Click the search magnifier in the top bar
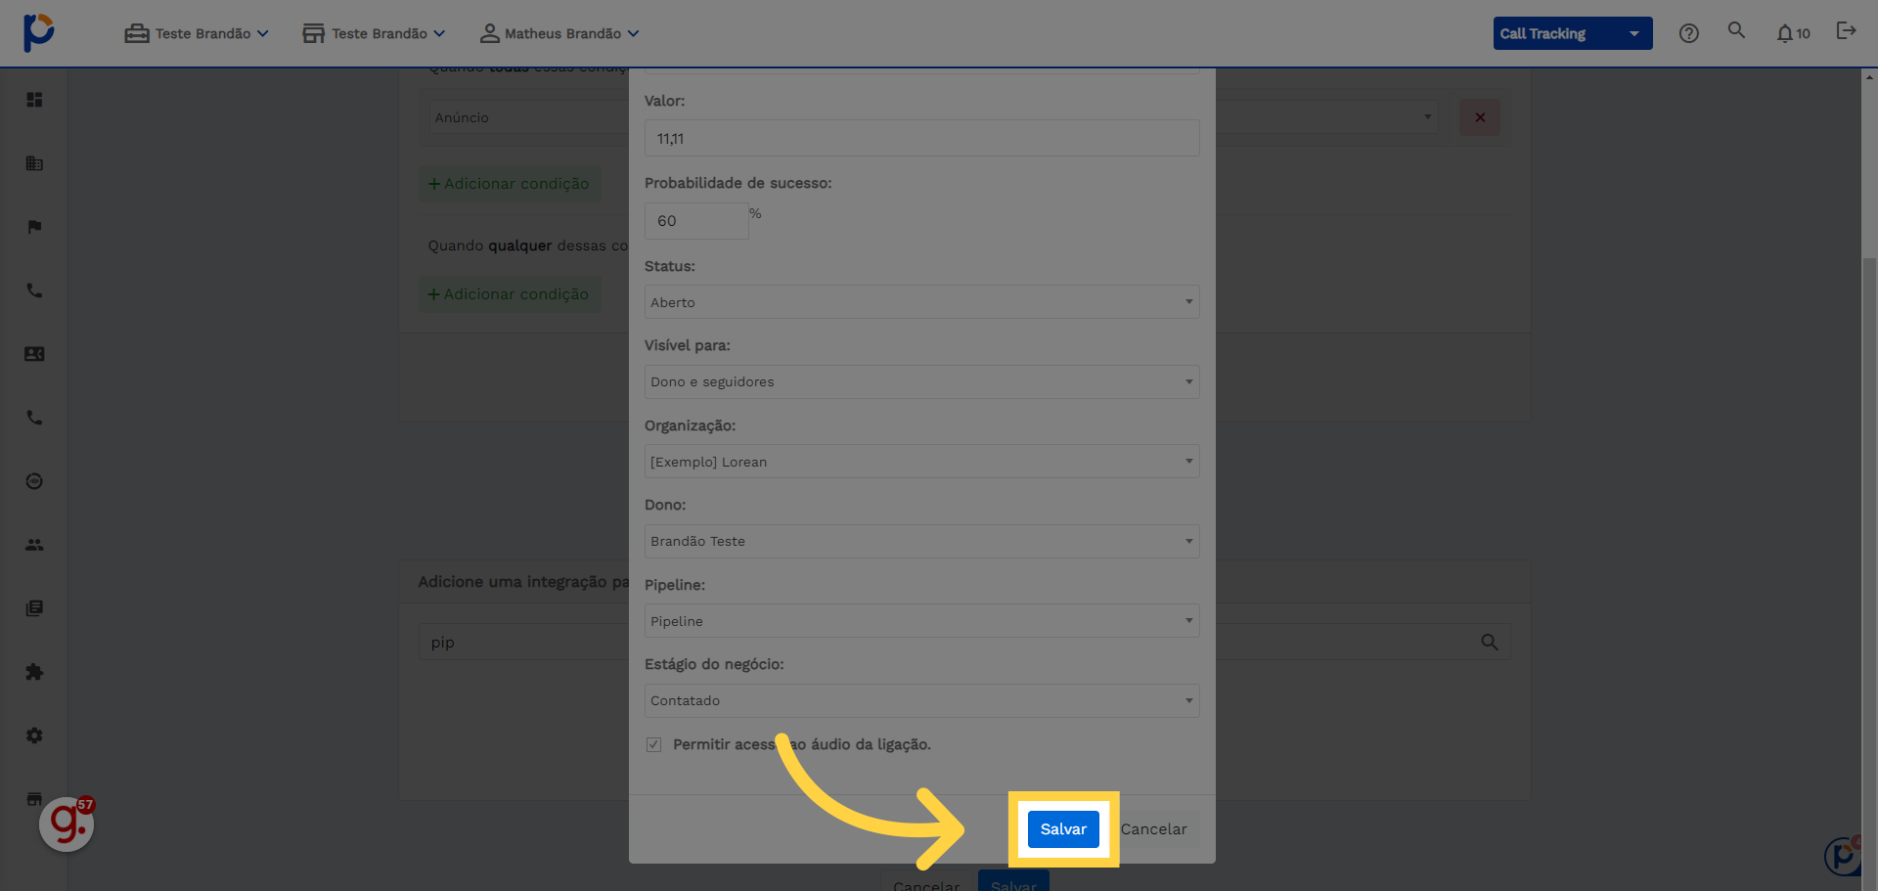Screen dimensions: 1878x891 click(1736, 30)
